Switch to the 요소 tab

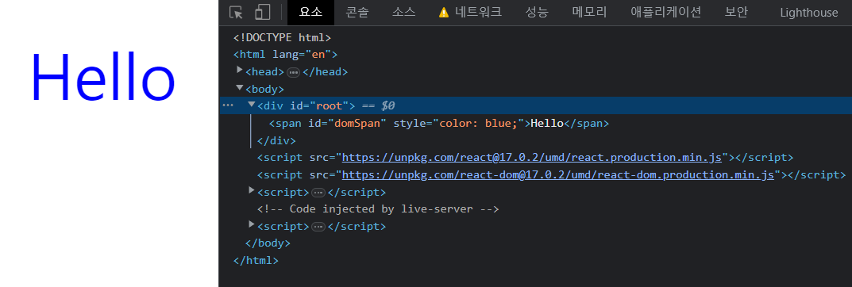310,13
